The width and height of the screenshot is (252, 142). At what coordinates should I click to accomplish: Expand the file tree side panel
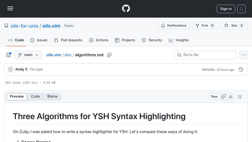click(x=8, y=55)
